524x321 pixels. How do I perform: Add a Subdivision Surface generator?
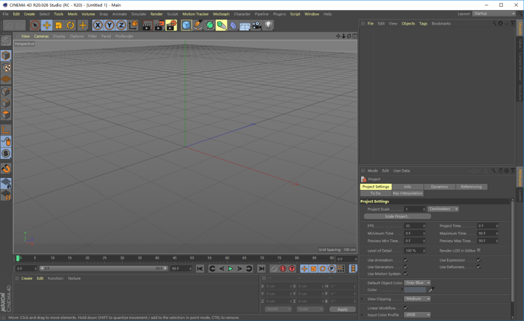pyautogui.click(x=210, y=25)
